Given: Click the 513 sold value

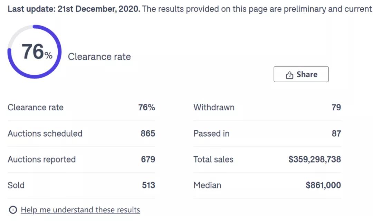Looking at the screenshot, I should [x=149, y=185].
